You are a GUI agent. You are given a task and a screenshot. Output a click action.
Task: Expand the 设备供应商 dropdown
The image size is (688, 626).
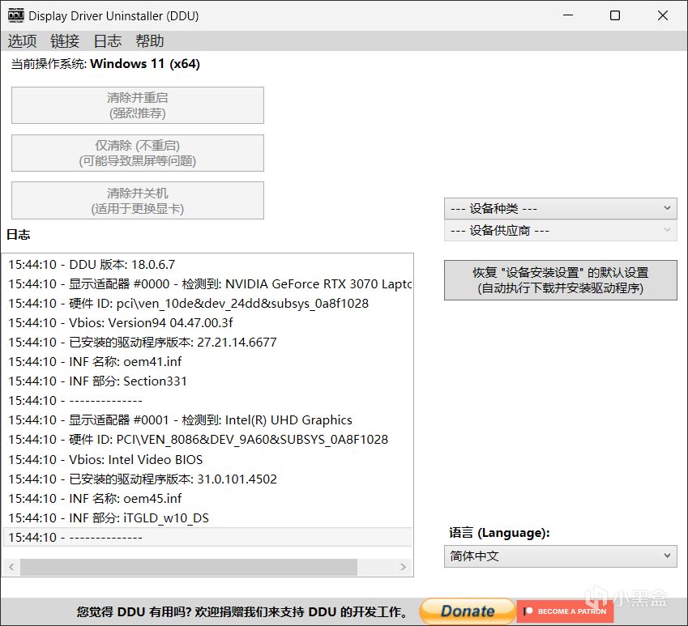(560, 230)
